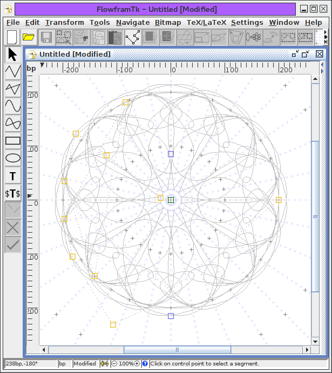
Task: Open the Transform menu
Action: [65, 22]
